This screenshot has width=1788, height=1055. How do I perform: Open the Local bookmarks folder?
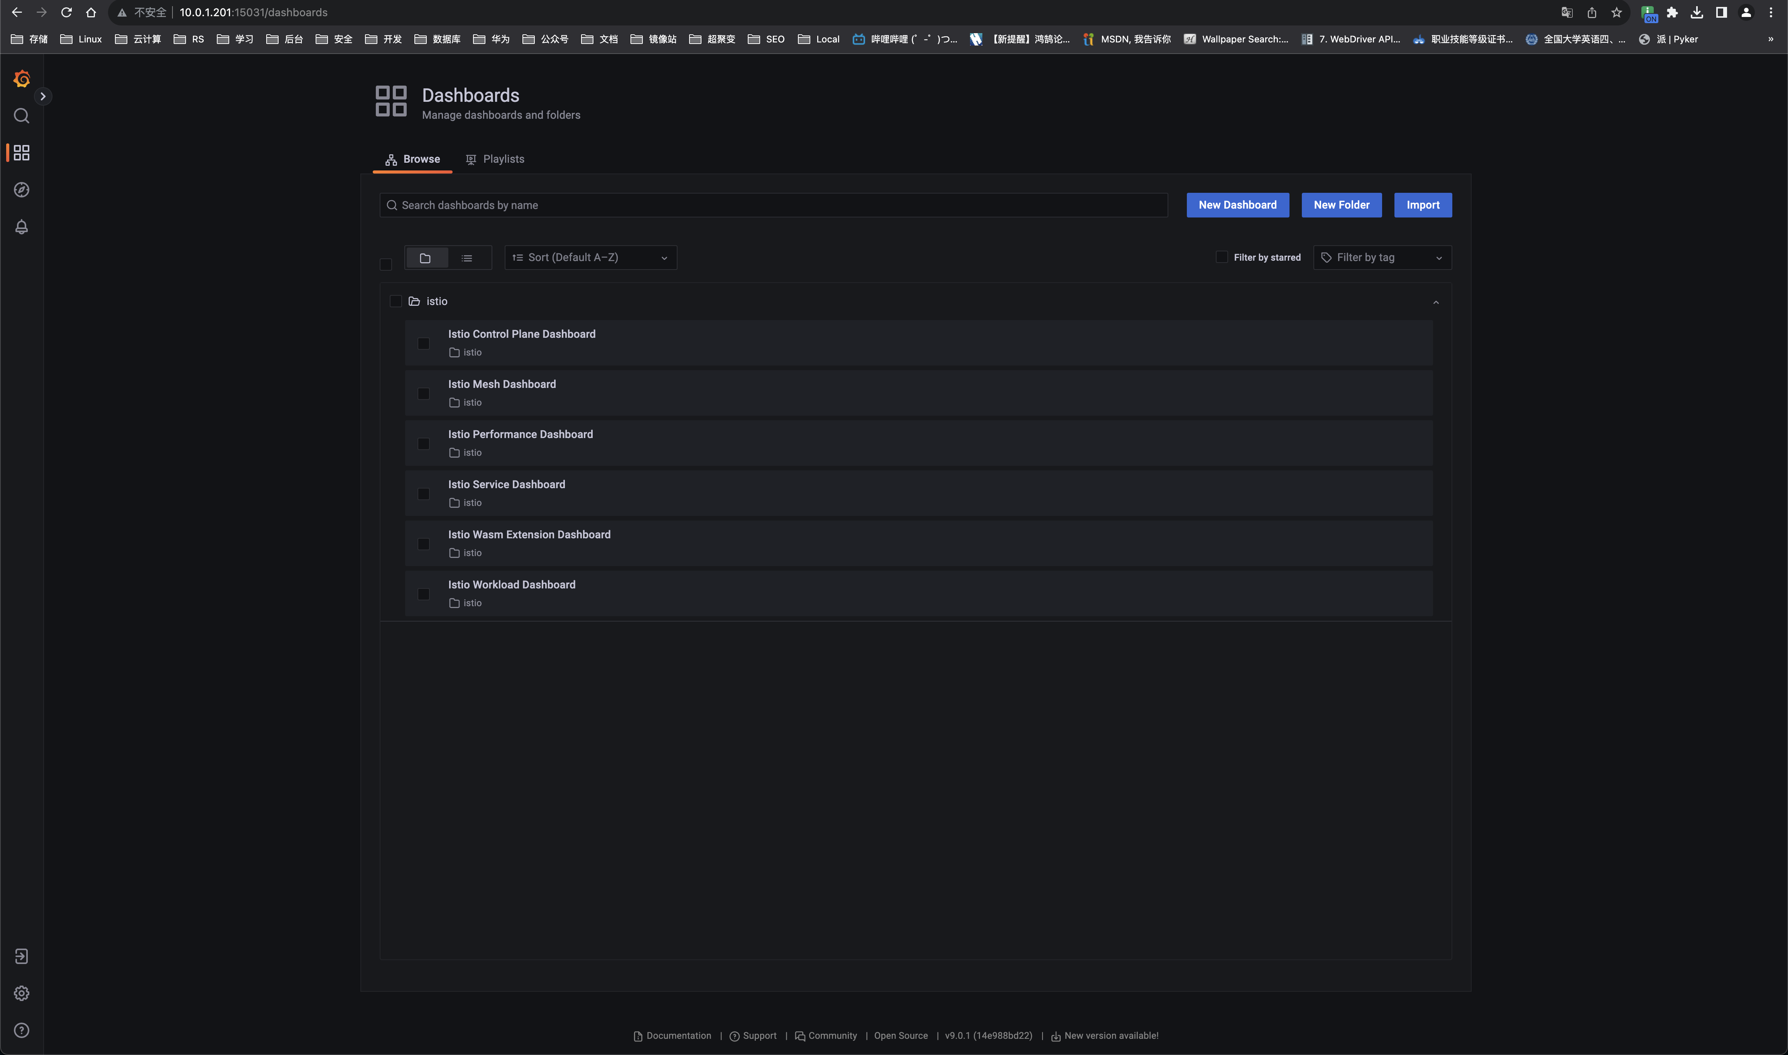coord(819,39)
